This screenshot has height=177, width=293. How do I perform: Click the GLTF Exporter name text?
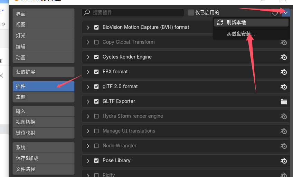[119, 101]
